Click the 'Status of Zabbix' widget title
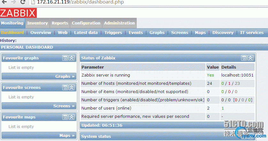This screenshot has width=268, height=141. click(98, 58)
